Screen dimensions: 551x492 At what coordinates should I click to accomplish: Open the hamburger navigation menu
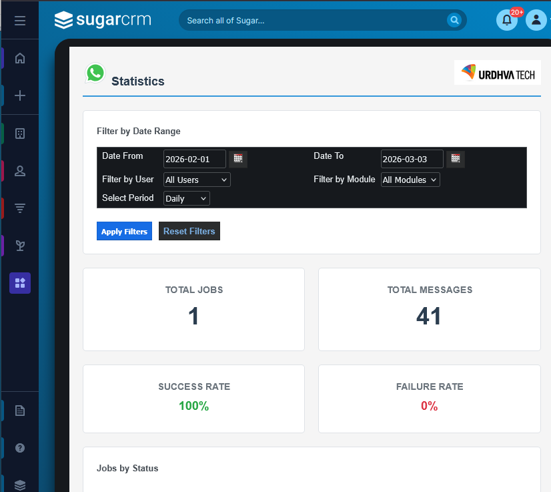point(20,21)
